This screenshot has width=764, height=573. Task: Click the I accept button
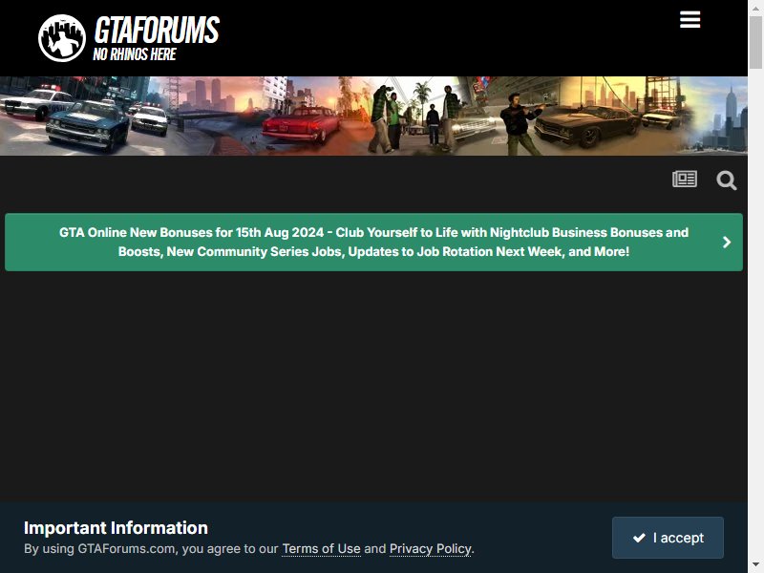pos(668,538)
